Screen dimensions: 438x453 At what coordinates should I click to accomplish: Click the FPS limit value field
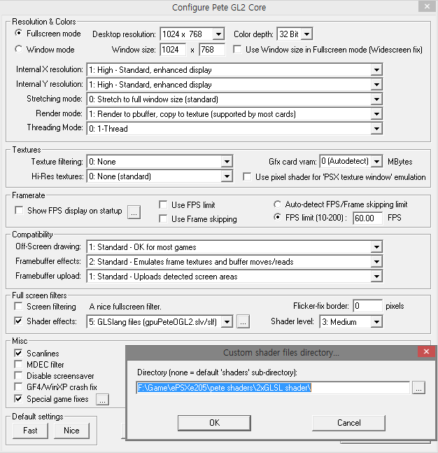pyautogui.click(x=367, y=218)
